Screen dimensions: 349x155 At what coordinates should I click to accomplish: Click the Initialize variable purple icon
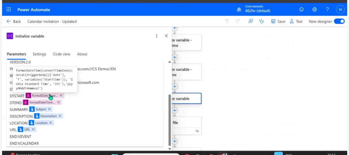(x=10, y=36)
